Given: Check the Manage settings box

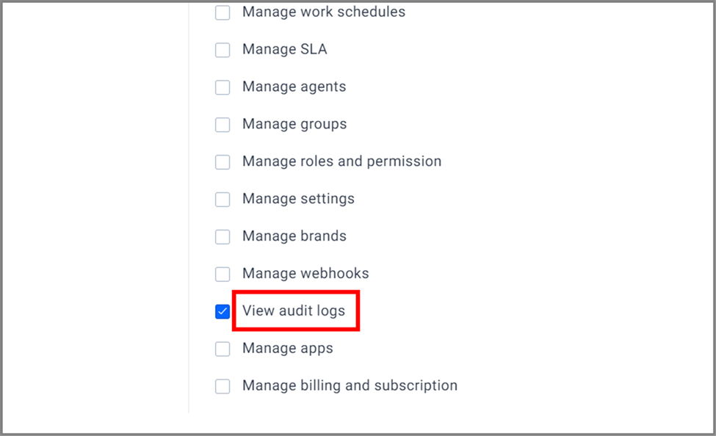Looking at the screenshot, I should point(223,200).
